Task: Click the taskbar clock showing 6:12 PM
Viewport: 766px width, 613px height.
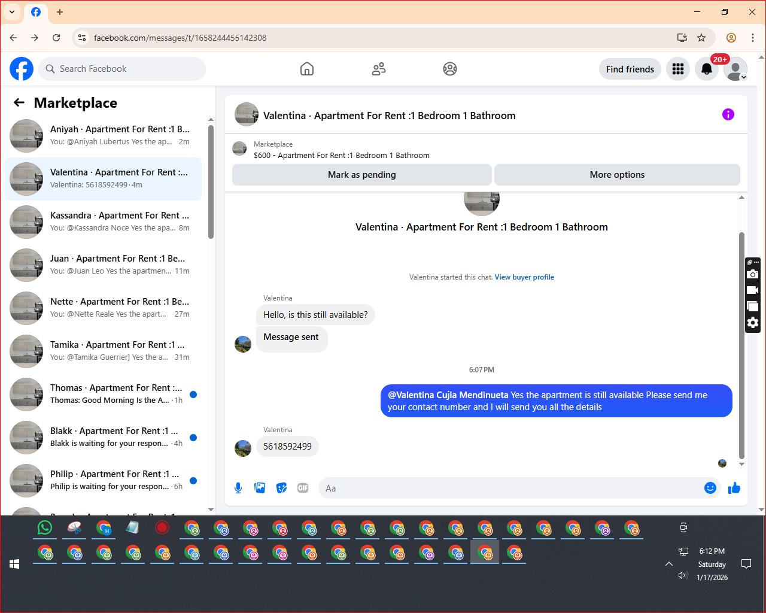Action: [x=712, y=551]
